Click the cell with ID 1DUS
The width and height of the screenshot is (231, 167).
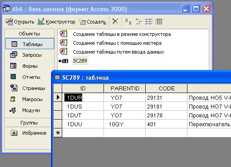(x=83, y=106)
